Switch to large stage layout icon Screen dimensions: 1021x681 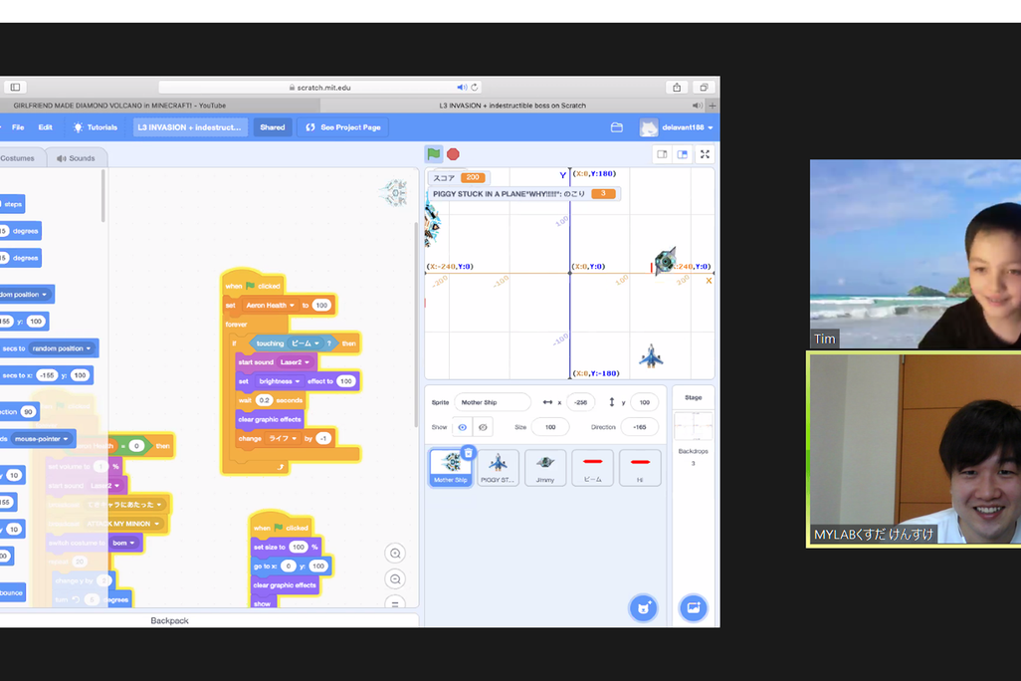pyautogui.click(x=683, y=154)
